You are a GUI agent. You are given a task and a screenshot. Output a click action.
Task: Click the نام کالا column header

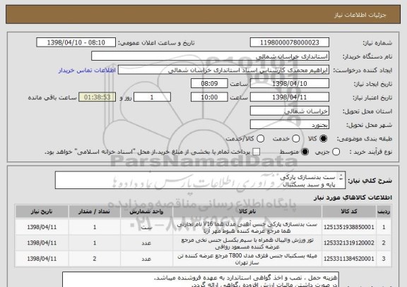point(247,212)
